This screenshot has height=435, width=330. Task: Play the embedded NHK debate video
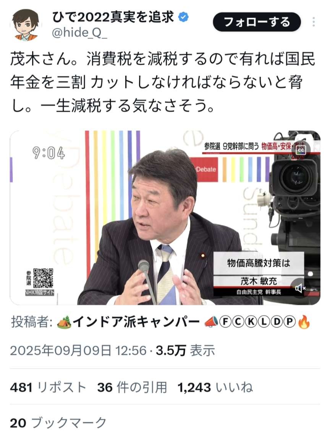tap(165, 218)
